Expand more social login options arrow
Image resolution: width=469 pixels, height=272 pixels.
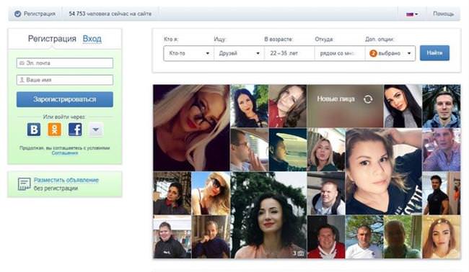coord(96,130)
